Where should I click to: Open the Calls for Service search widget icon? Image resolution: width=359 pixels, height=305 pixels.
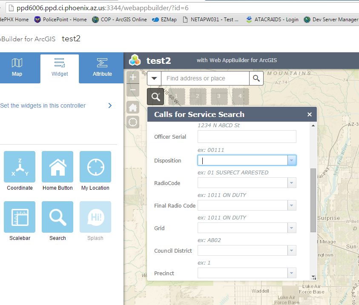(155, 97)
